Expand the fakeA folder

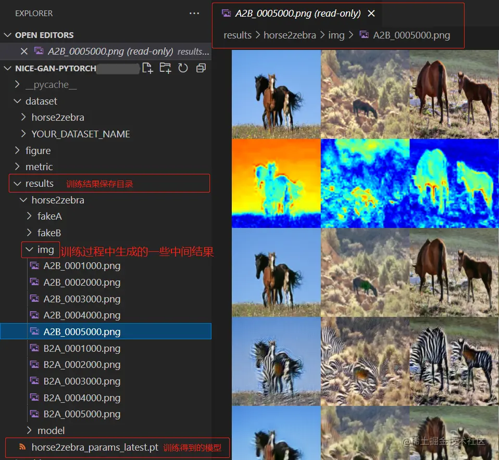29,216
